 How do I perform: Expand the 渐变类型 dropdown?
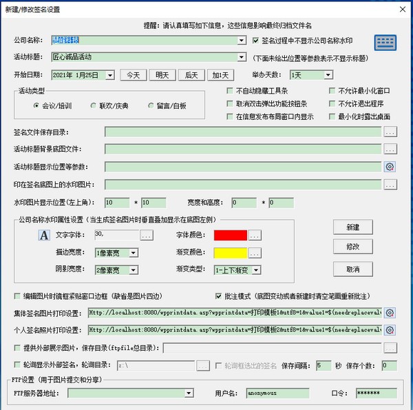pyautogui.click(x=256, y=270)
